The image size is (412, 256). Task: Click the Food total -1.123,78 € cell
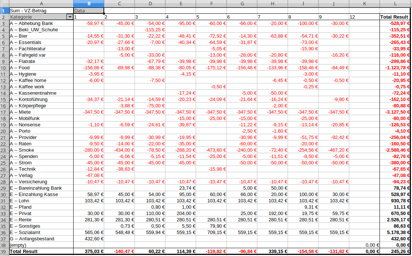click(x=394, y=68)
